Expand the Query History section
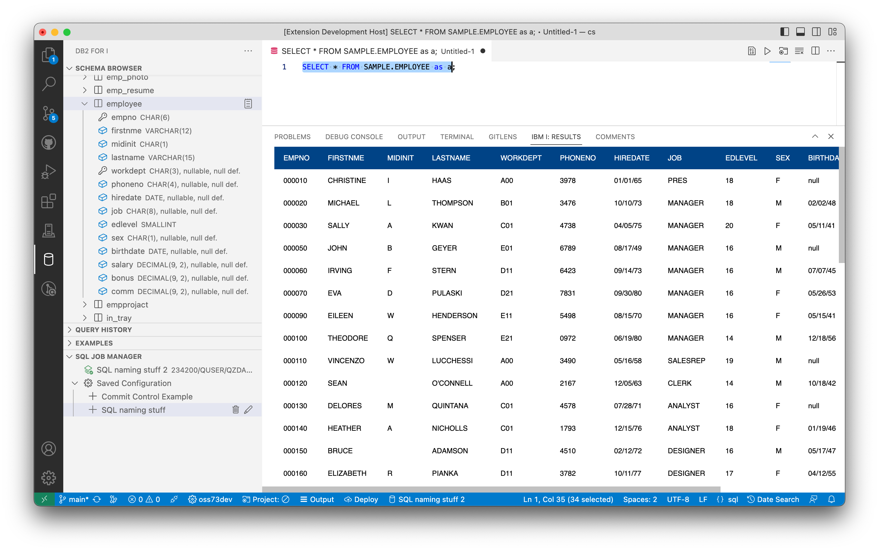879x551 pixels. [x=103, y=329]
